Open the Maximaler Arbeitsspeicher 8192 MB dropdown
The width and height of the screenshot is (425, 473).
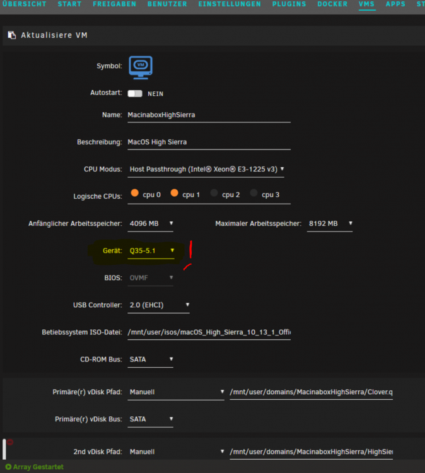[x=330, y=223]
